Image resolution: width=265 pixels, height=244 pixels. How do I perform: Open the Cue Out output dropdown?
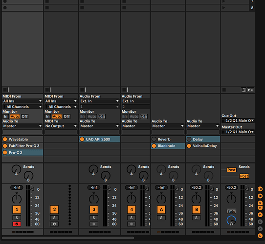238,121
